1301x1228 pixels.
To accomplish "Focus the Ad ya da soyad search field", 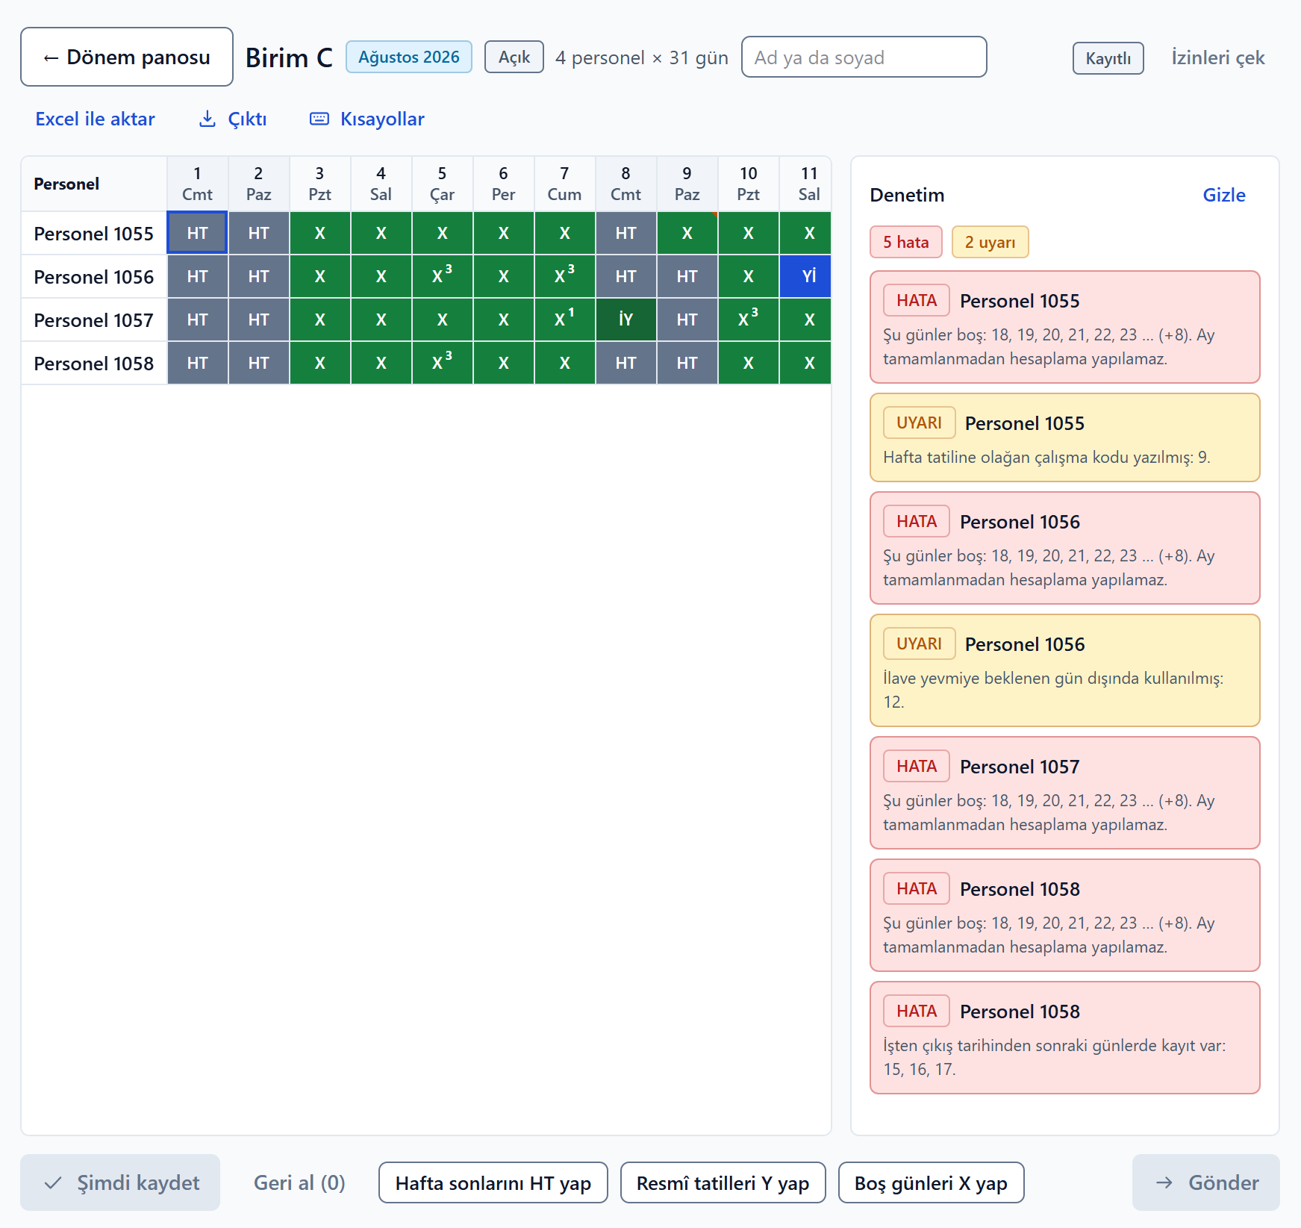I will click(864, 57).
